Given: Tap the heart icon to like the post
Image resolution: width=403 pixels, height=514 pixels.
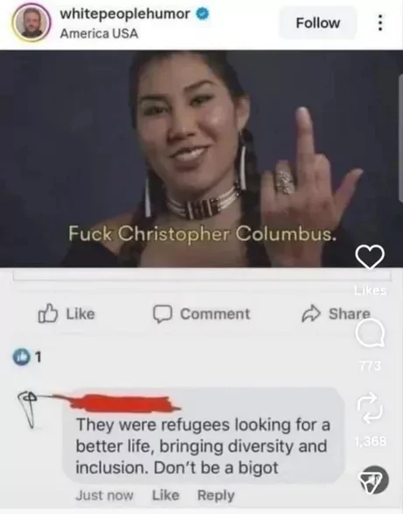Looking at the screenshot, I should pyautogui.click(x=370, y=257).
